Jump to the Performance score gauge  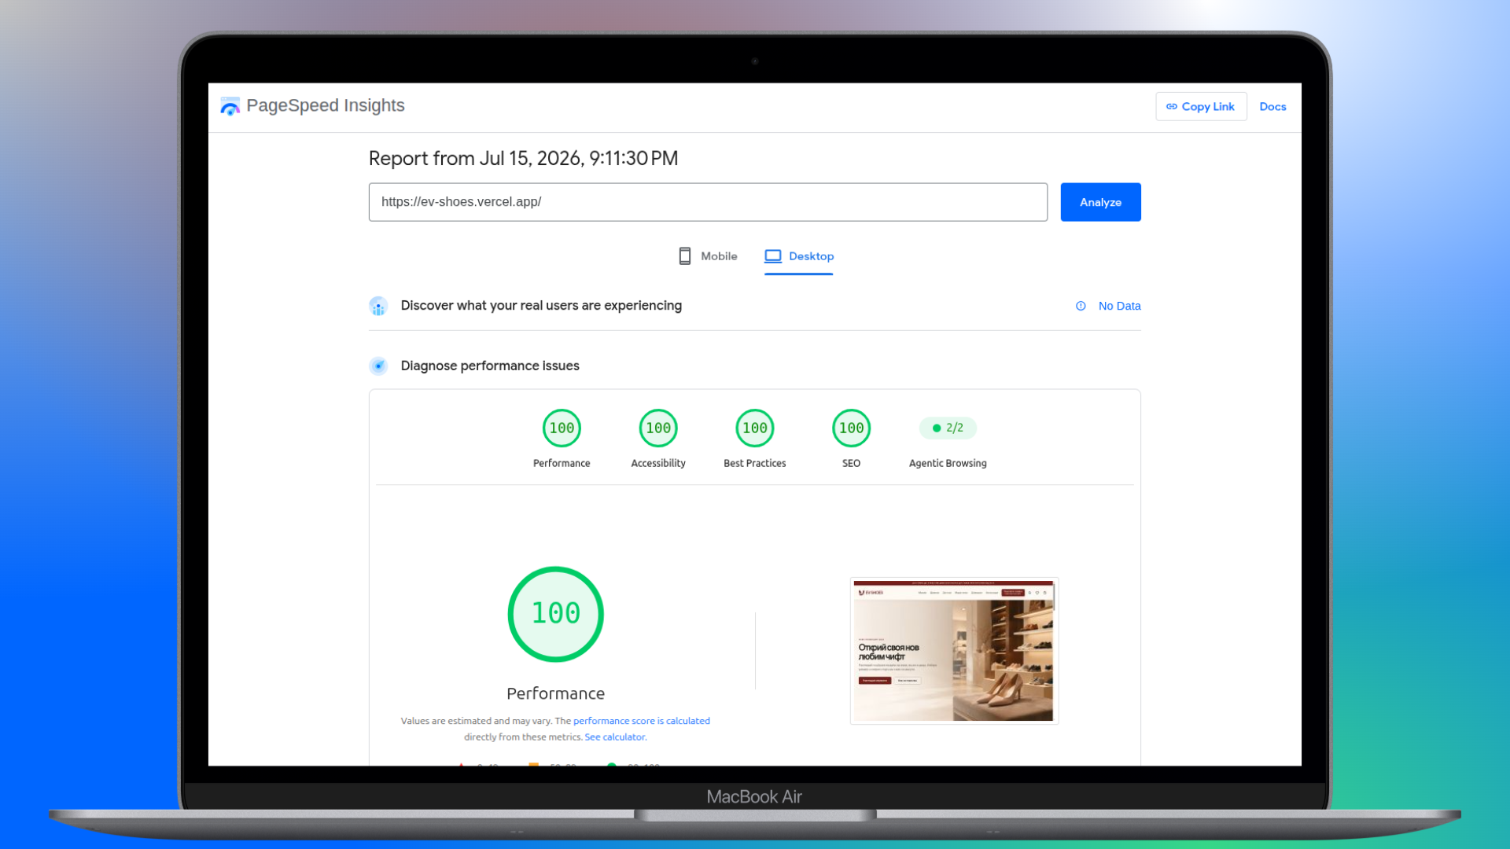562,428
